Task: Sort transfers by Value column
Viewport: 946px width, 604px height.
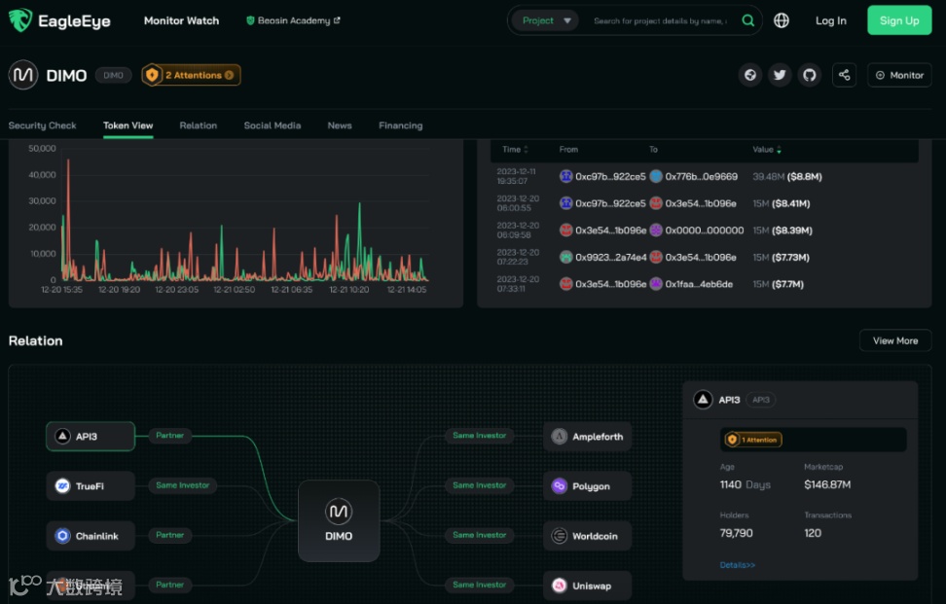Action: [x=766, y=150]
